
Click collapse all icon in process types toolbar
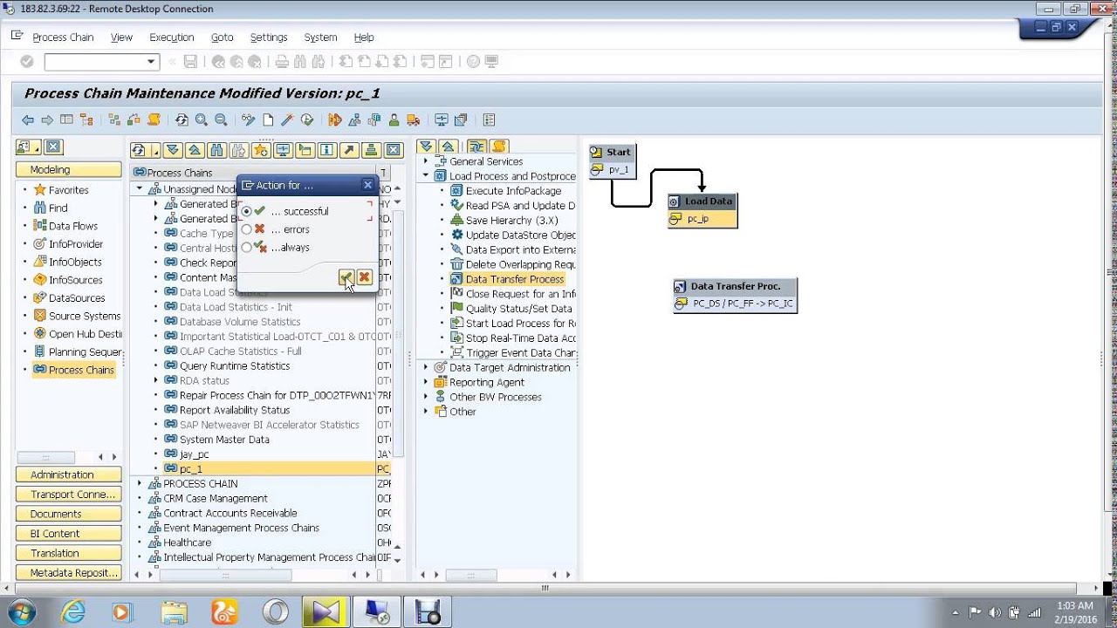point(448,147)
